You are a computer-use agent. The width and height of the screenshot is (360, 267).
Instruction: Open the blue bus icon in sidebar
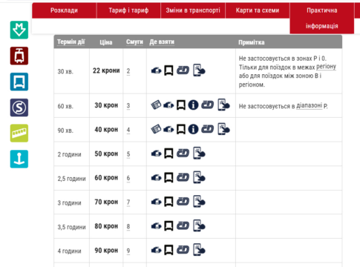pos(19,82)
